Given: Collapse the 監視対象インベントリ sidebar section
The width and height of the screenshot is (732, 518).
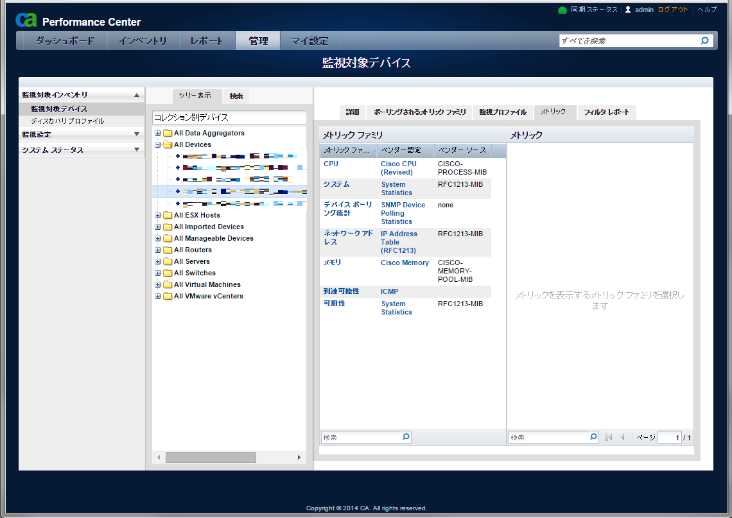Looking at the screenshot, I should pos(136,95).
